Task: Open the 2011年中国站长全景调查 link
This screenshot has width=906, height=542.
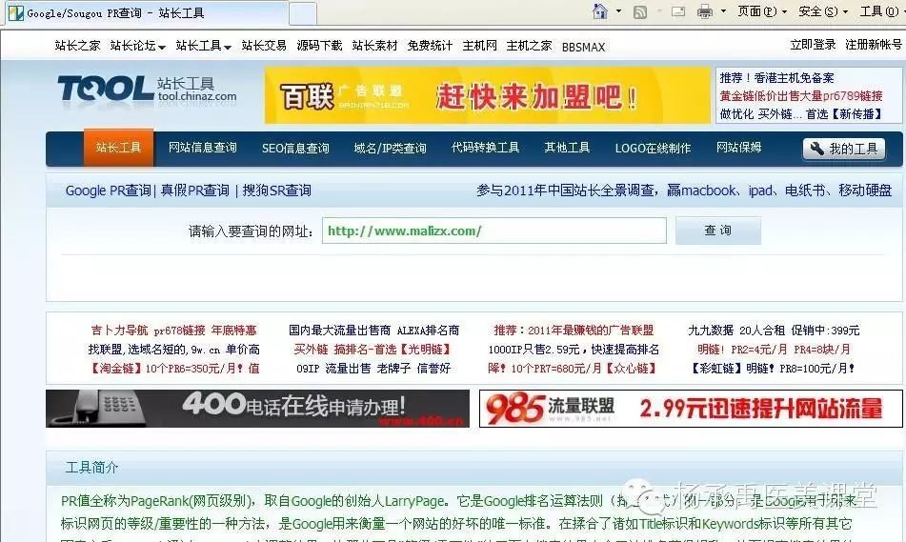Action: pyautogui.click(x=684, y=191)
